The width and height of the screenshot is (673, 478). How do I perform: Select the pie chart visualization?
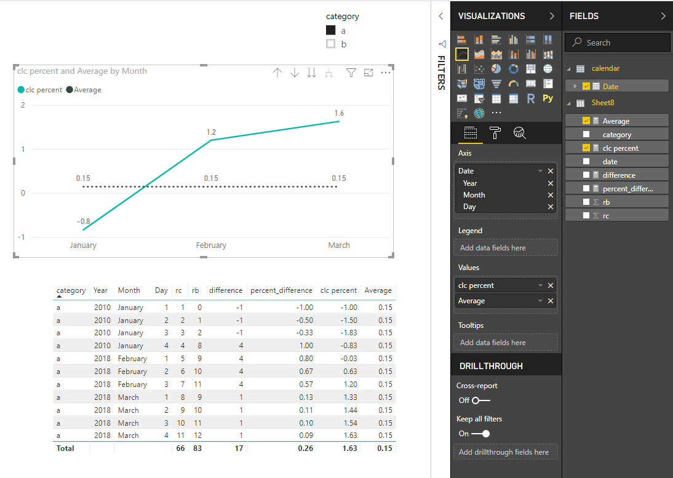click(496, 69)
